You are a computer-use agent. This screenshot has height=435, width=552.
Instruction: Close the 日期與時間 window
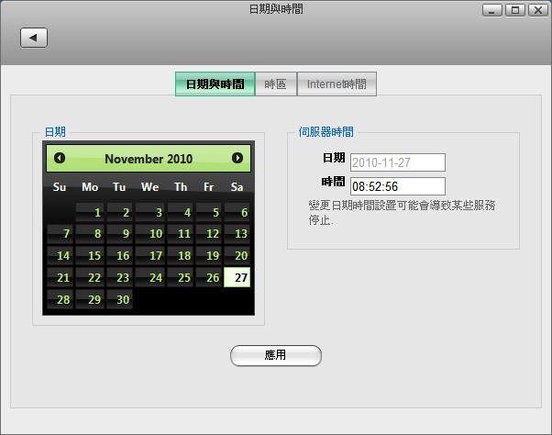tap(536, 10)
